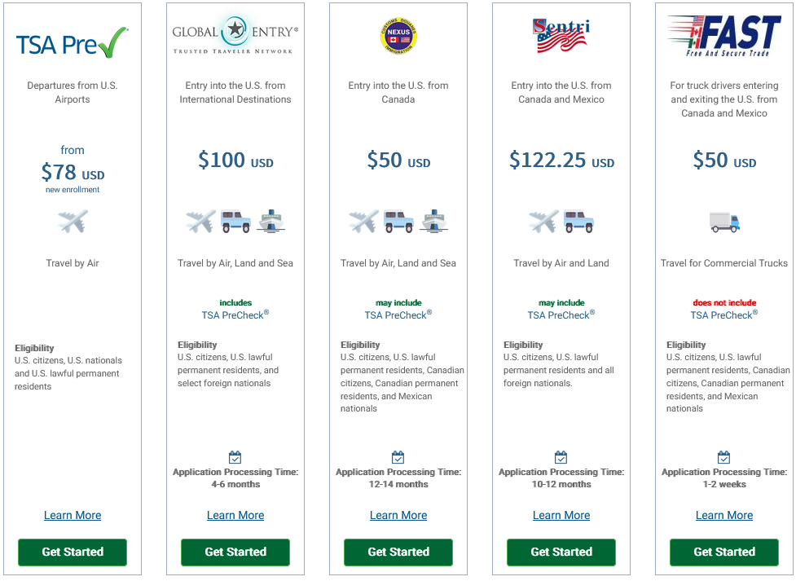
Task: Click the $122.25 USD Sentri price
Action: pos(561,160)
